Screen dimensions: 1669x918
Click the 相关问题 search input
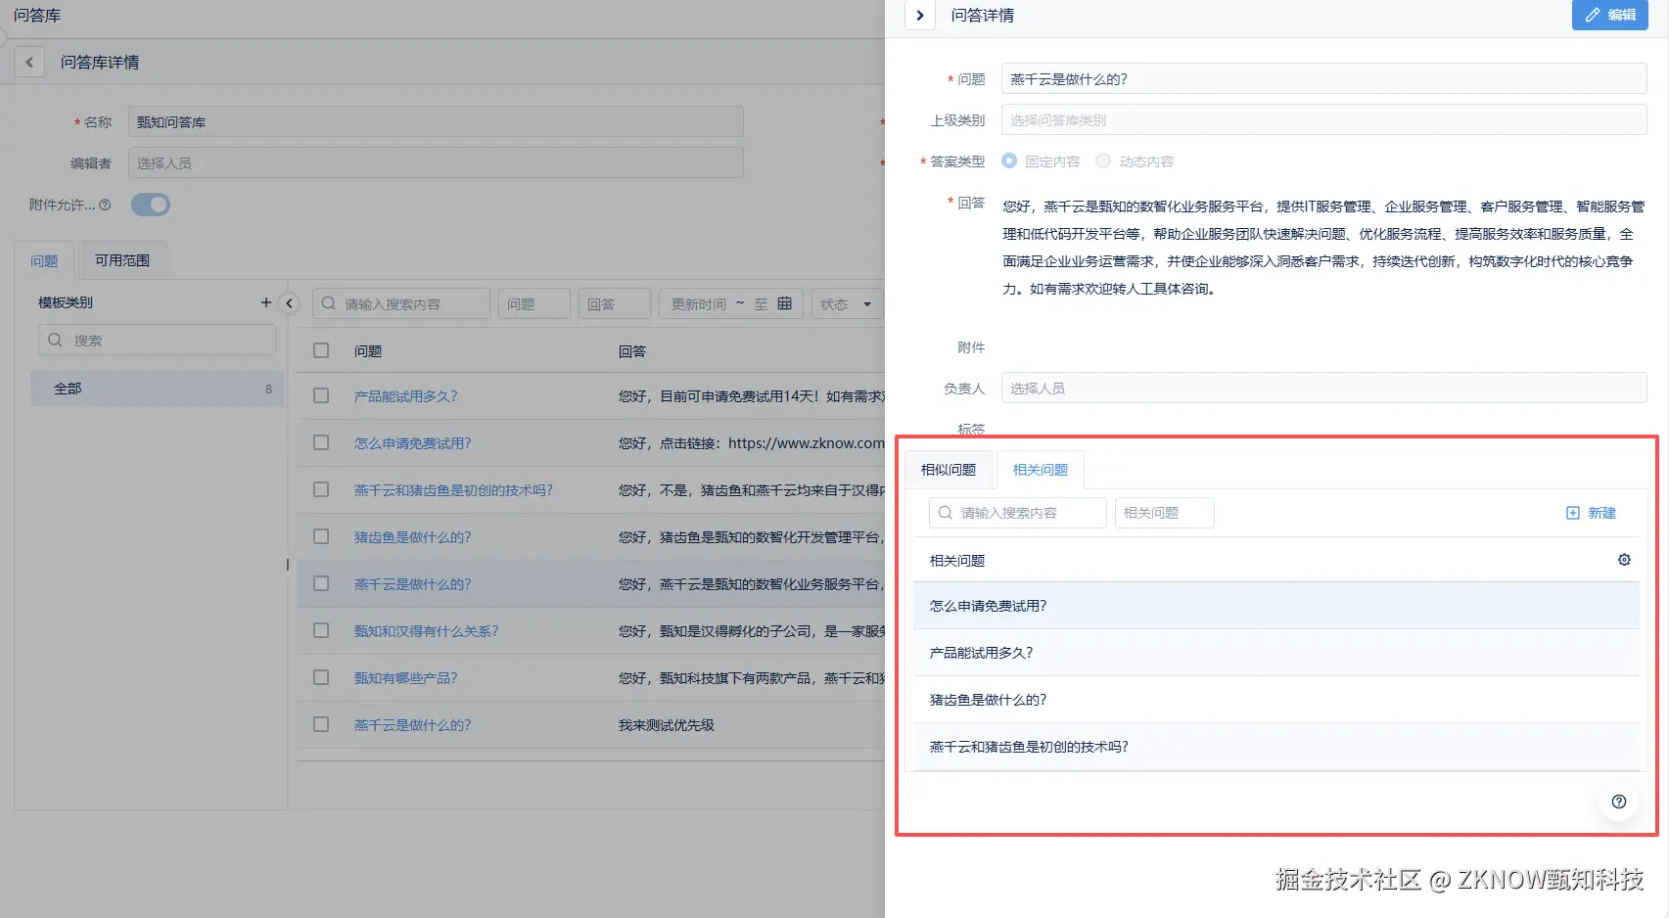point(1018,513)
